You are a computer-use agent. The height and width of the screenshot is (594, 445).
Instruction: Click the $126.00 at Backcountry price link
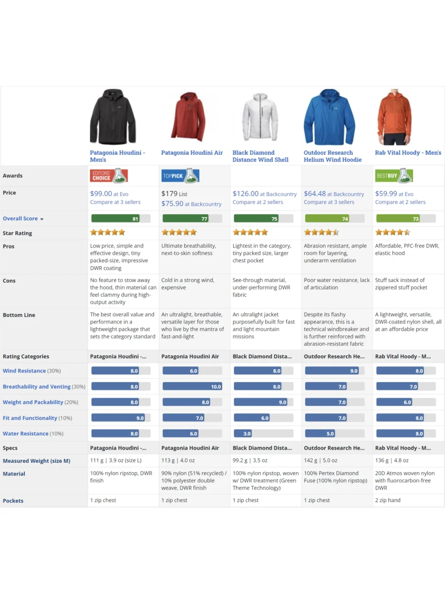click(265, 194)
